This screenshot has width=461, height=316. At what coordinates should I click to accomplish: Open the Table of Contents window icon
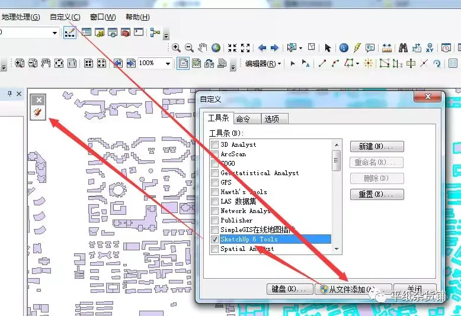[x=87, y=33]
